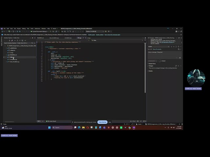The height and width of the screenshot is (157, 210).
Task: Open the Debug menu
Action: pos(24,28)
